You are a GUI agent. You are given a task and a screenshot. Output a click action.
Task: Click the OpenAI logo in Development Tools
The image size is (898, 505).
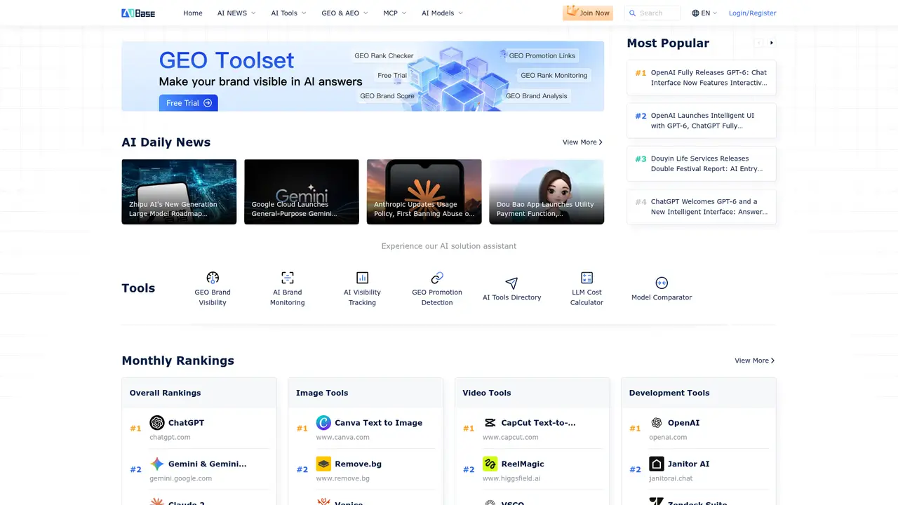657,423
